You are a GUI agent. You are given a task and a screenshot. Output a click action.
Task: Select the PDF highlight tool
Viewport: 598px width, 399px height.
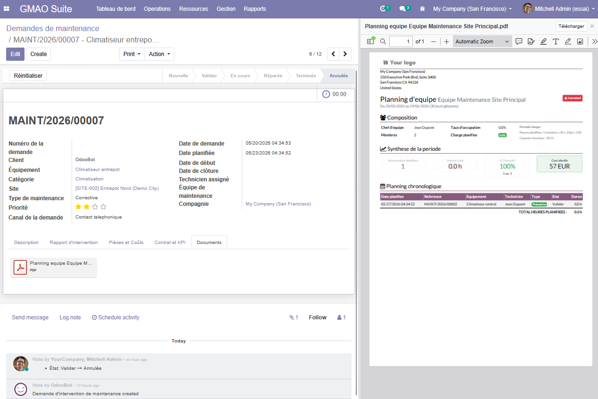pos(543,41)
